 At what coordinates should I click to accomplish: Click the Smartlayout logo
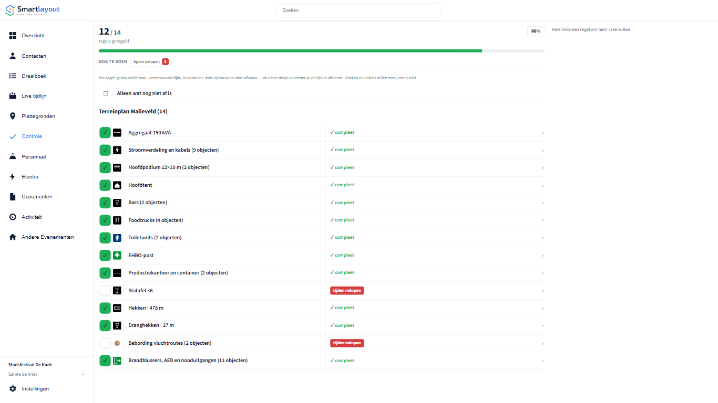coord(33,10)
